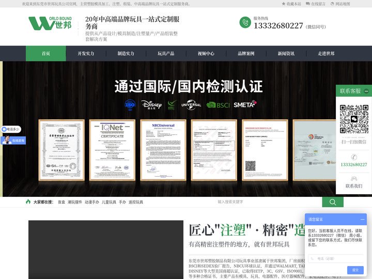Focus the 输入搜索关键字 search field
This screenshot has width=372, height=279.
268,202
